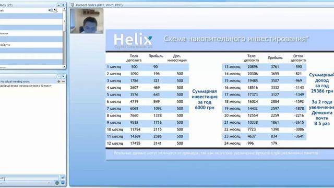Screen dimensions: 334x188
Task: Send the chat message with the arrow icon
Action: 63,178
